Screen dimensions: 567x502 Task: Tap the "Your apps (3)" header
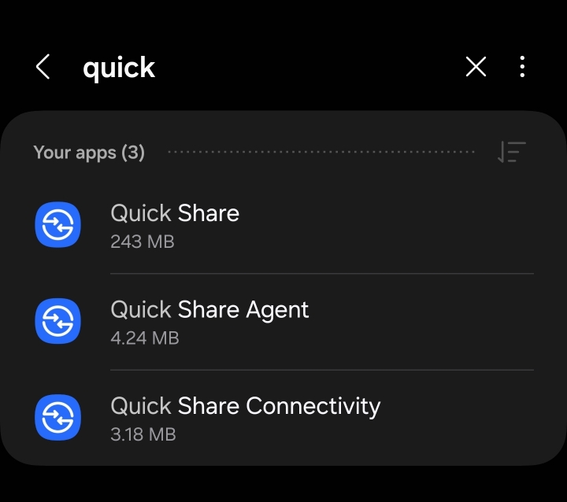pos(89,152)
